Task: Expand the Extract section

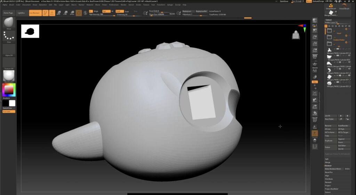Action: (x=327, y=192)
